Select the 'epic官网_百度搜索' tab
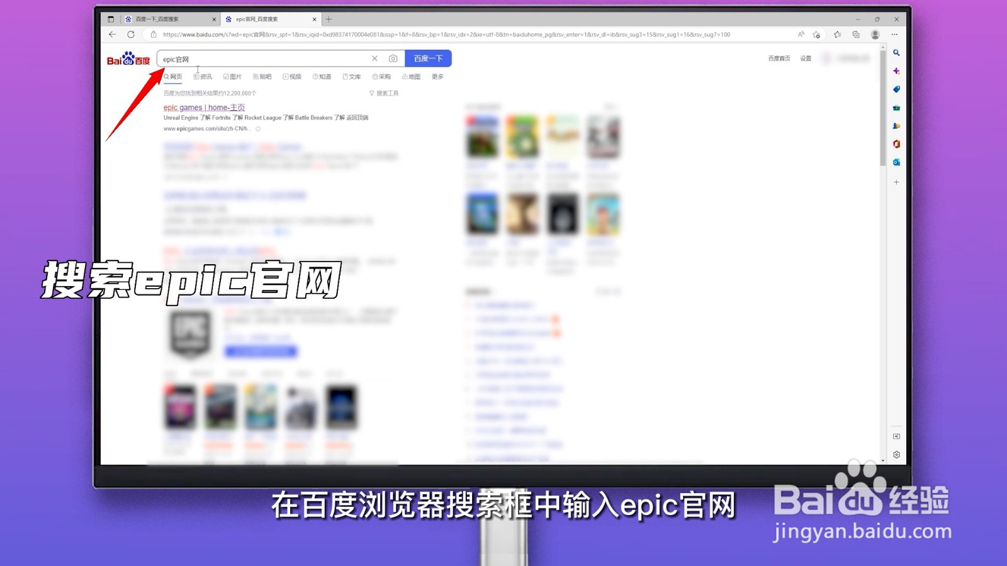This screenshot has width=1007, height=566. (271, 19)
